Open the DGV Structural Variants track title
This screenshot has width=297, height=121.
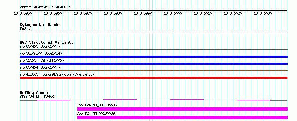(47, 42)
